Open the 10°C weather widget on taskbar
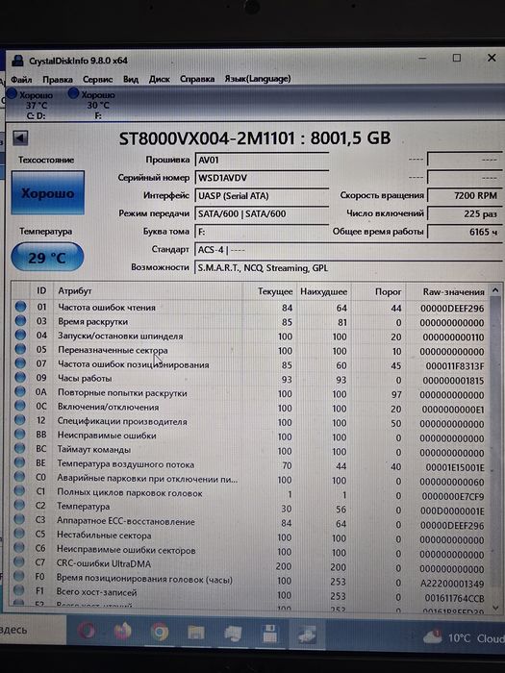Image resolution: width=505 pixels, height=673 pixels. [x=463, y=637]
